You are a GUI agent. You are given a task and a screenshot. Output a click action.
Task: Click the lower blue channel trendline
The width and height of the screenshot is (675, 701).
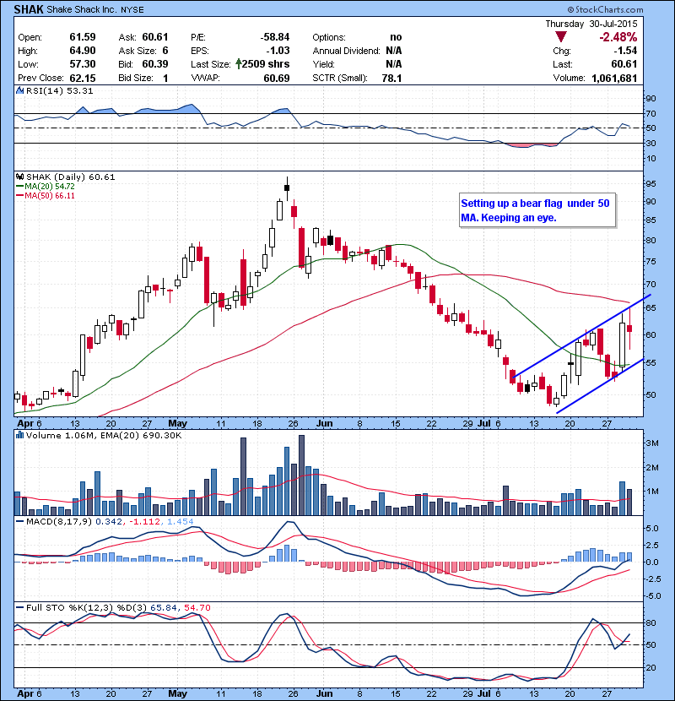coord(600,386)
